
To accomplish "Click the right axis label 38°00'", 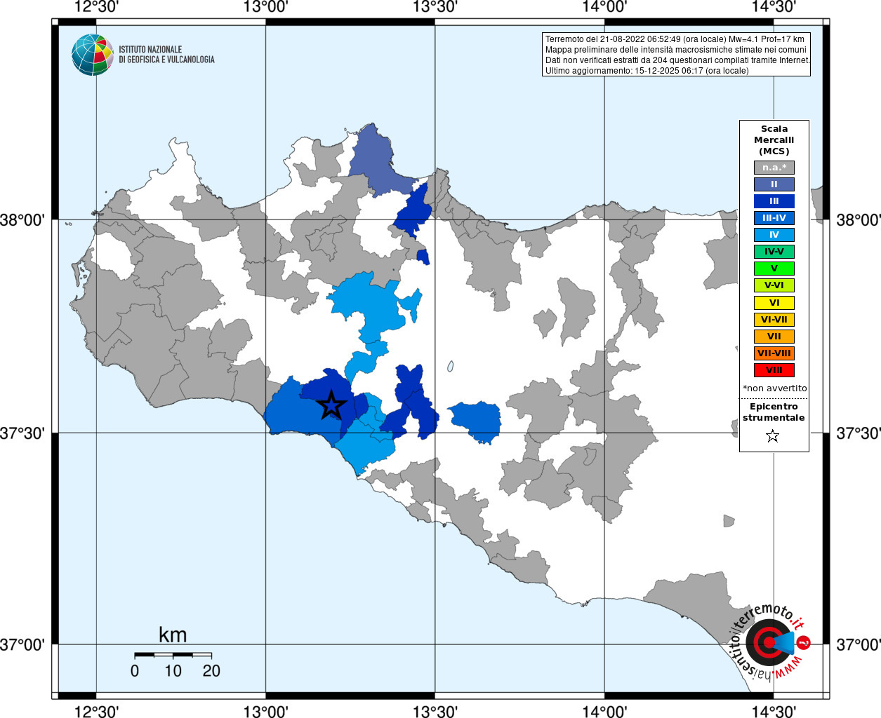I will click(858, 220).
